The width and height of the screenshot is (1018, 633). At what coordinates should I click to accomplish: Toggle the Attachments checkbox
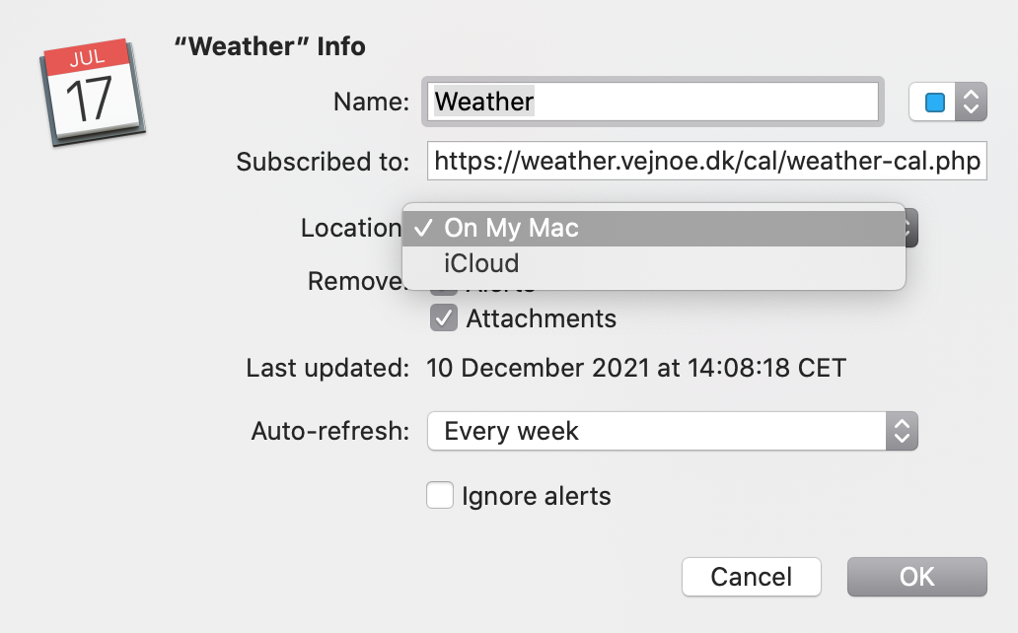point(444,318)
